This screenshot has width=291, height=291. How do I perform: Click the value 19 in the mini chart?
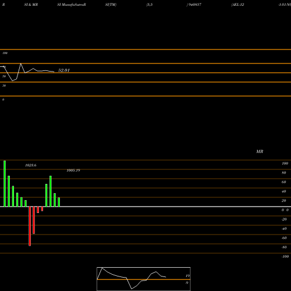point(187,276)
